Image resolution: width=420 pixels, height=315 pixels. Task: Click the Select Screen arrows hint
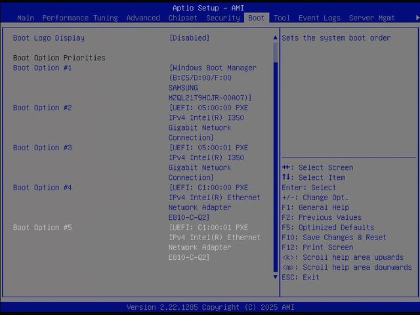pos(318,168)
